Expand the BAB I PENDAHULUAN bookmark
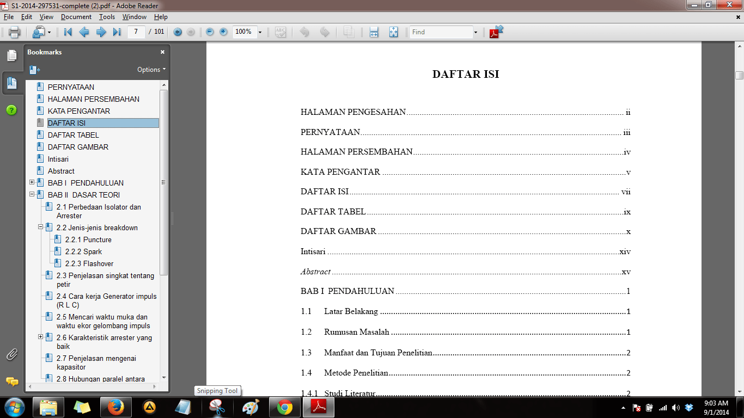The width and height of the screenshot is (744, 418). click(32, 183)
